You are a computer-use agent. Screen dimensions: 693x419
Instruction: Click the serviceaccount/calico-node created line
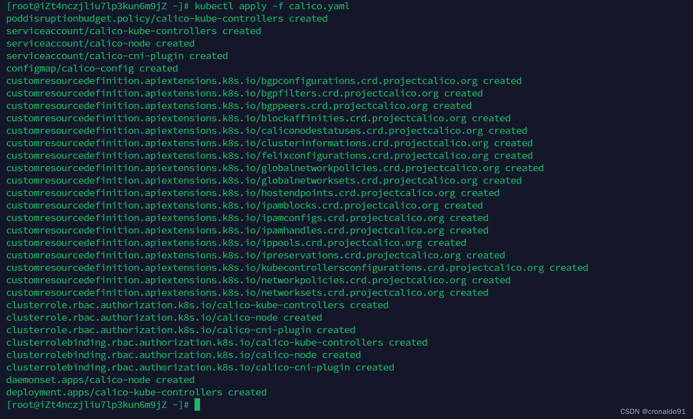[x=100, y=43]
